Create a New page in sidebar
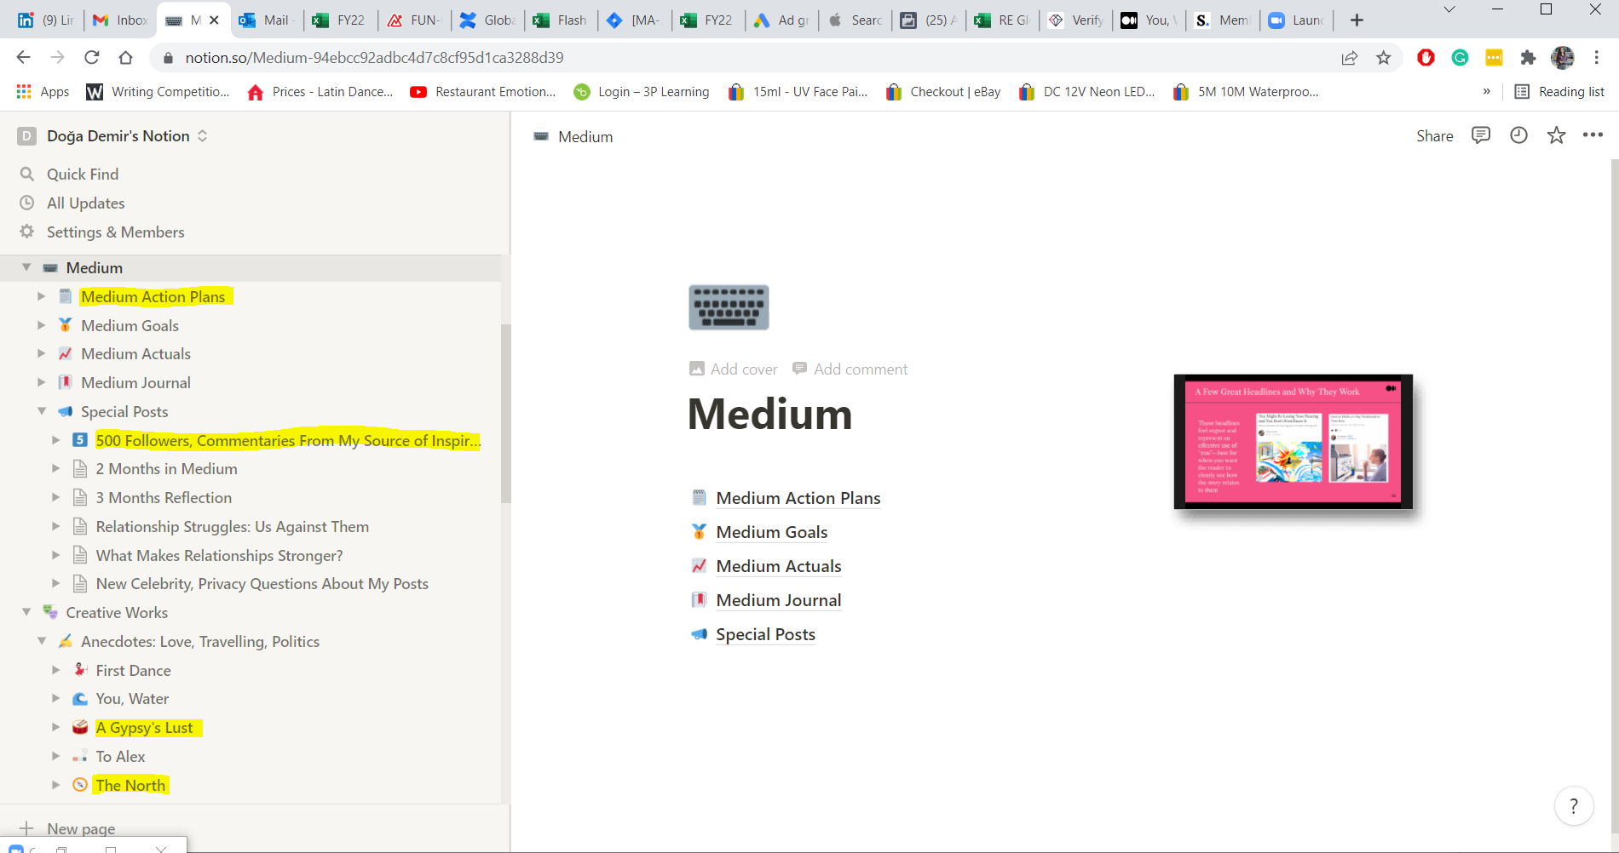Screen dimensions: 1619x853 click(68, 828)
